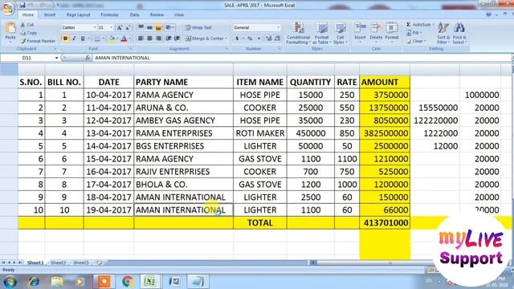Screen dimensions: 514x289
Task: Click the Merge & Center command
Action: point(205,39)
